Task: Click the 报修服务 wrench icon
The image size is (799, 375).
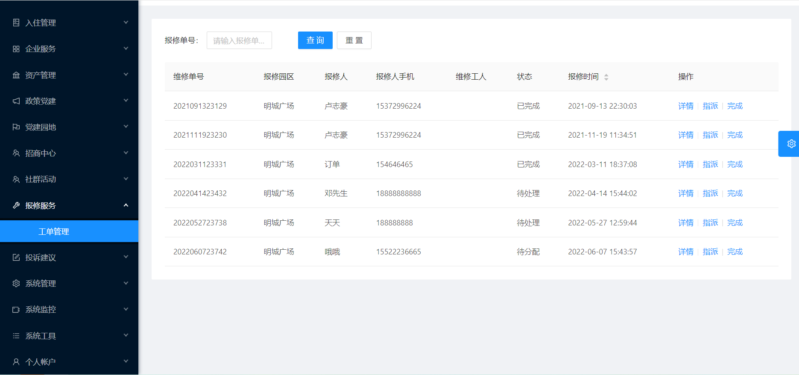Action: tap(16, 205)
